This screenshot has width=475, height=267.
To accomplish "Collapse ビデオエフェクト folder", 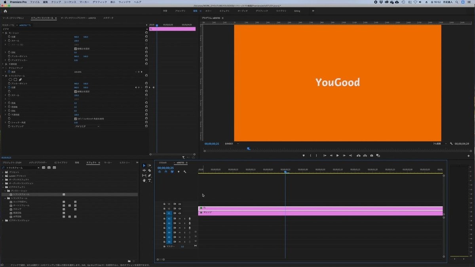I will 3,187.
